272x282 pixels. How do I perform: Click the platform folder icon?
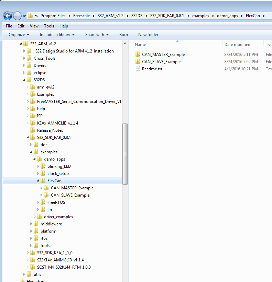tap(36, 231)
